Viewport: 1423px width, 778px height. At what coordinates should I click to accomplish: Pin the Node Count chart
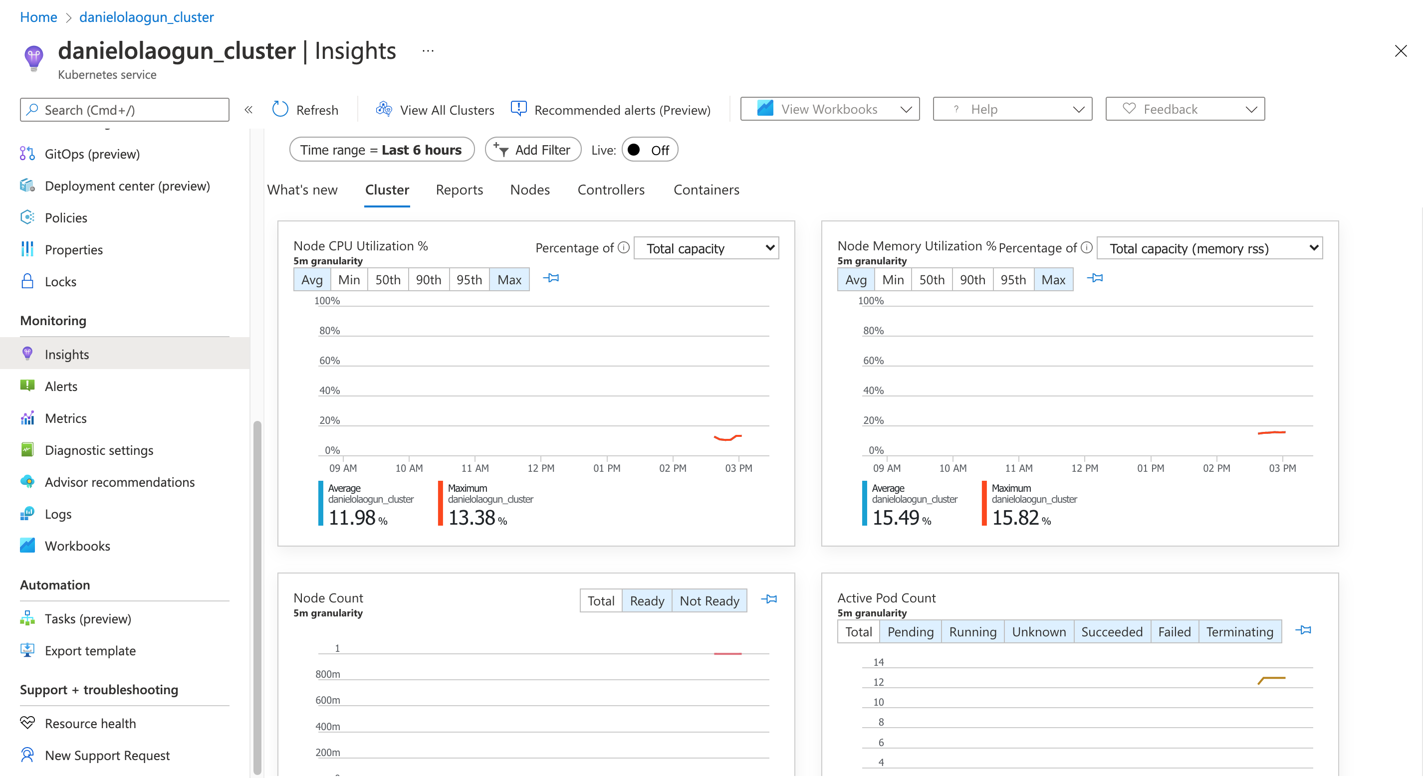[769, 599]
